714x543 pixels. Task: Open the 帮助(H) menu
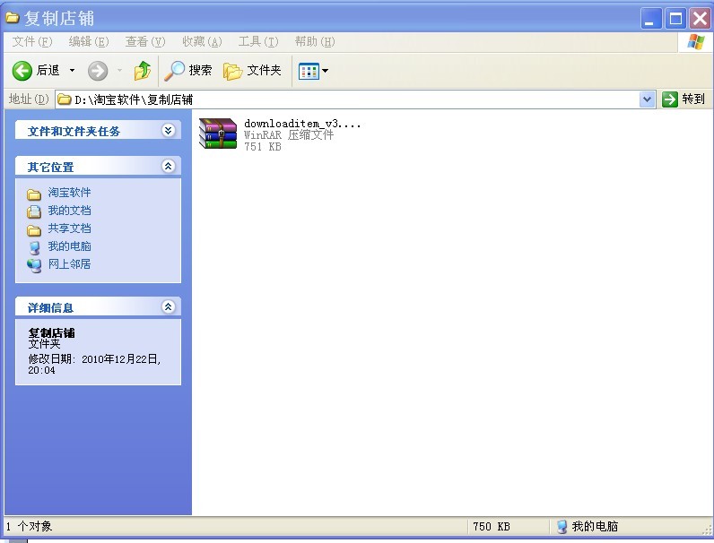coord(315,42)
